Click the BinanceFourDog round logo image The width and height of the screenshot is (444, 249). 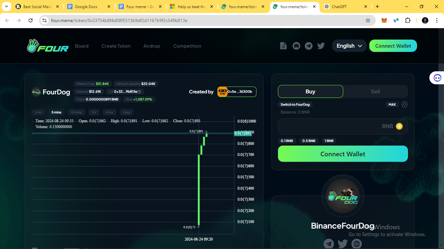pos(343,196)
